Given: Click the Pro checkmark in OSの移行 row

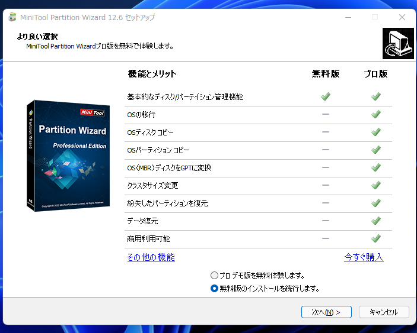Looking at the screenshot, I should 376,114.
